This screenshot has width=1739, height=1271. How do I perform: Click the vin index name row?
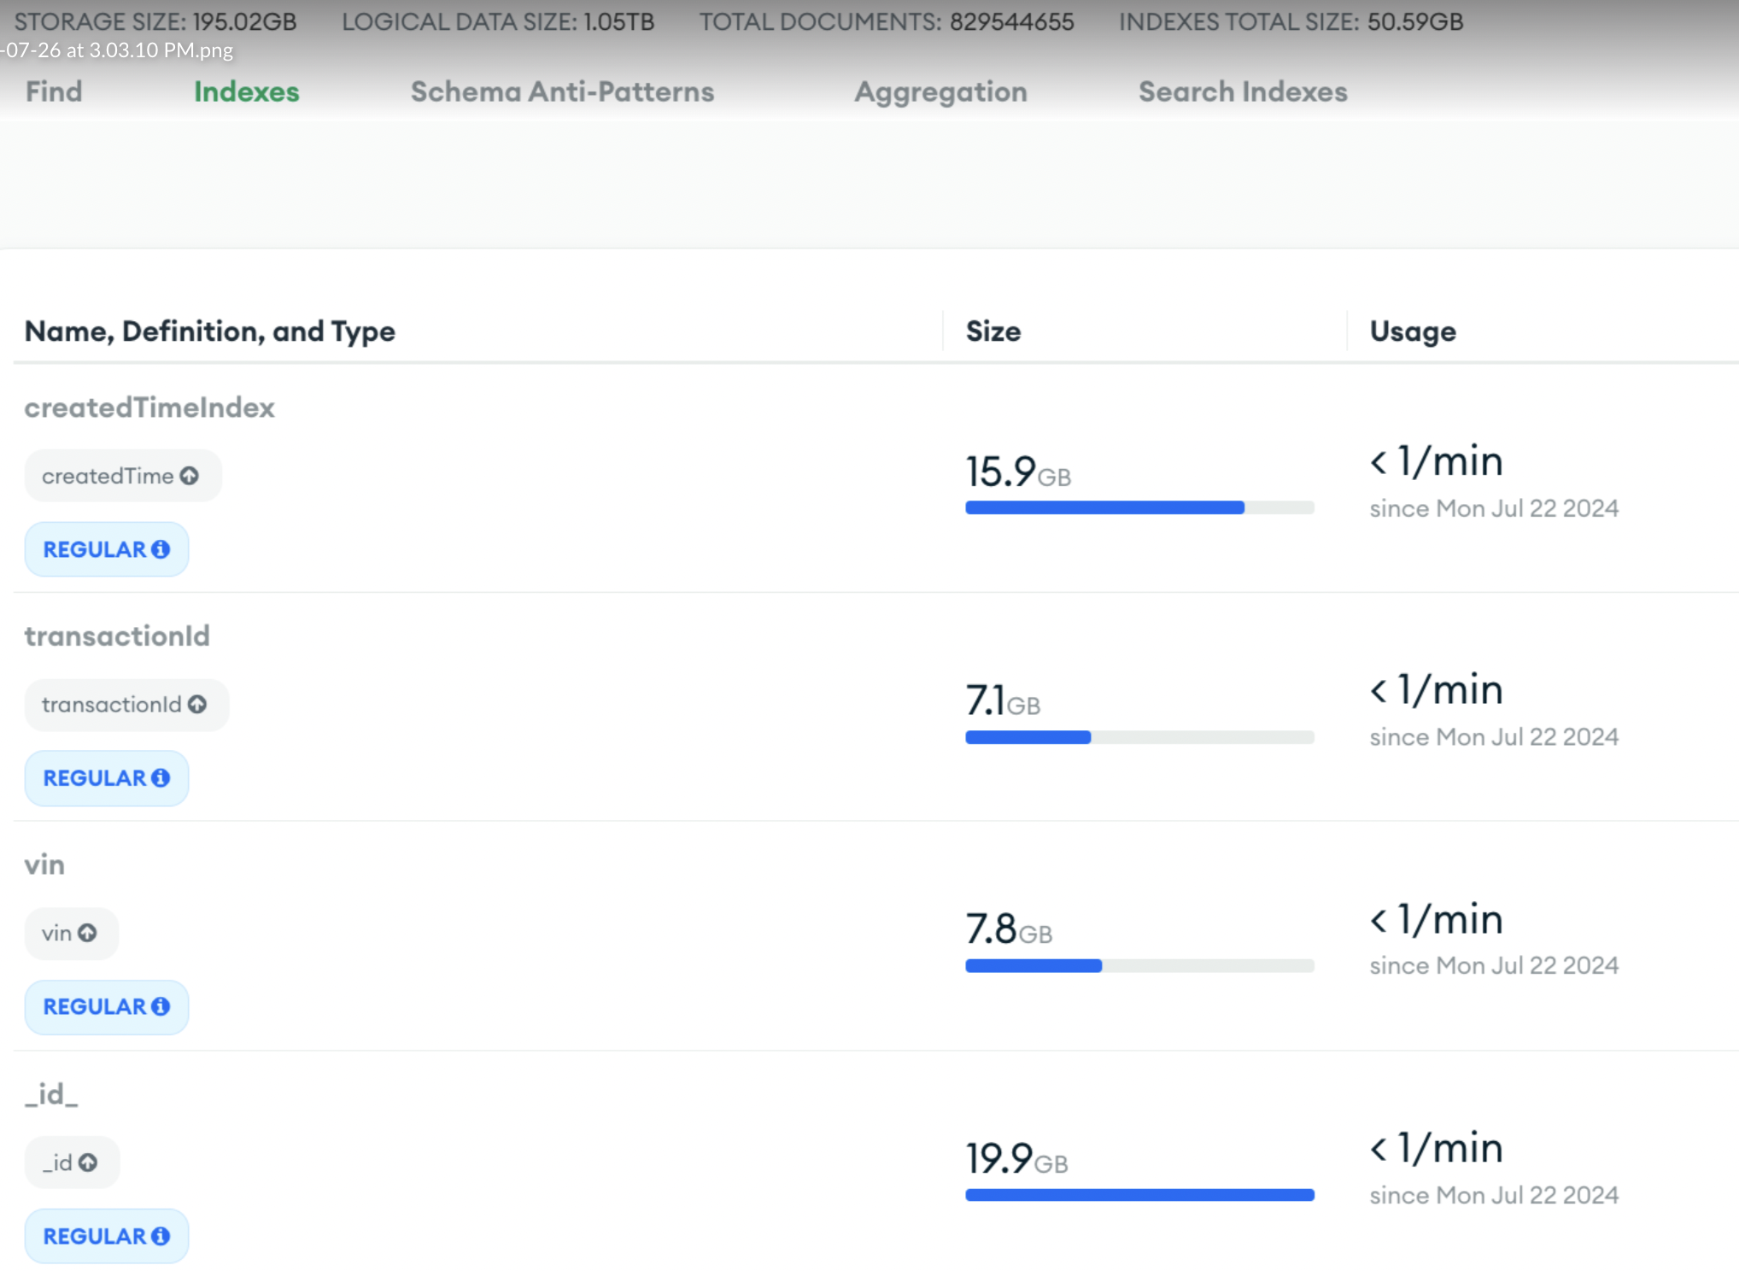point(44,864)
